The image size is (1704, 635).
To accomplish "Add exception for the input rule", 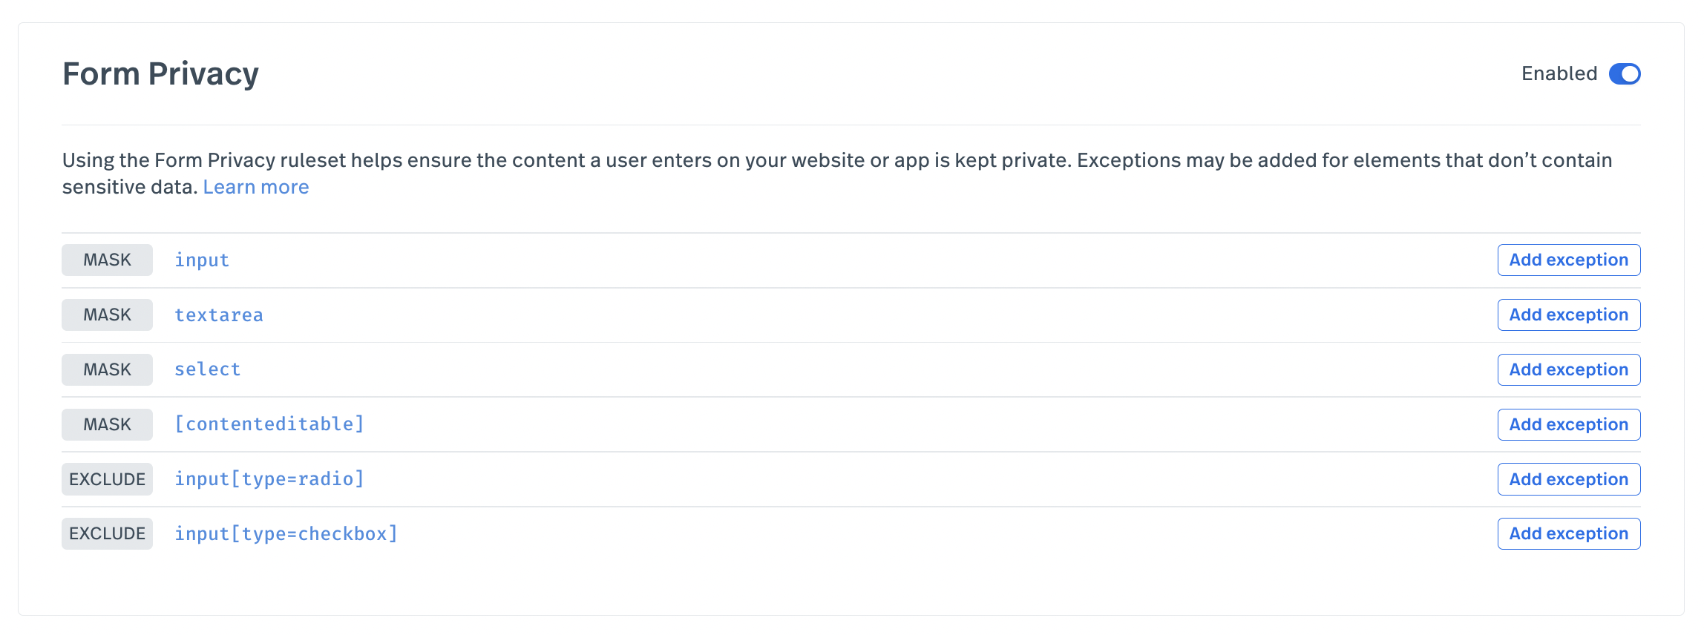I will pyautogui.click(x=1568, y=260).
